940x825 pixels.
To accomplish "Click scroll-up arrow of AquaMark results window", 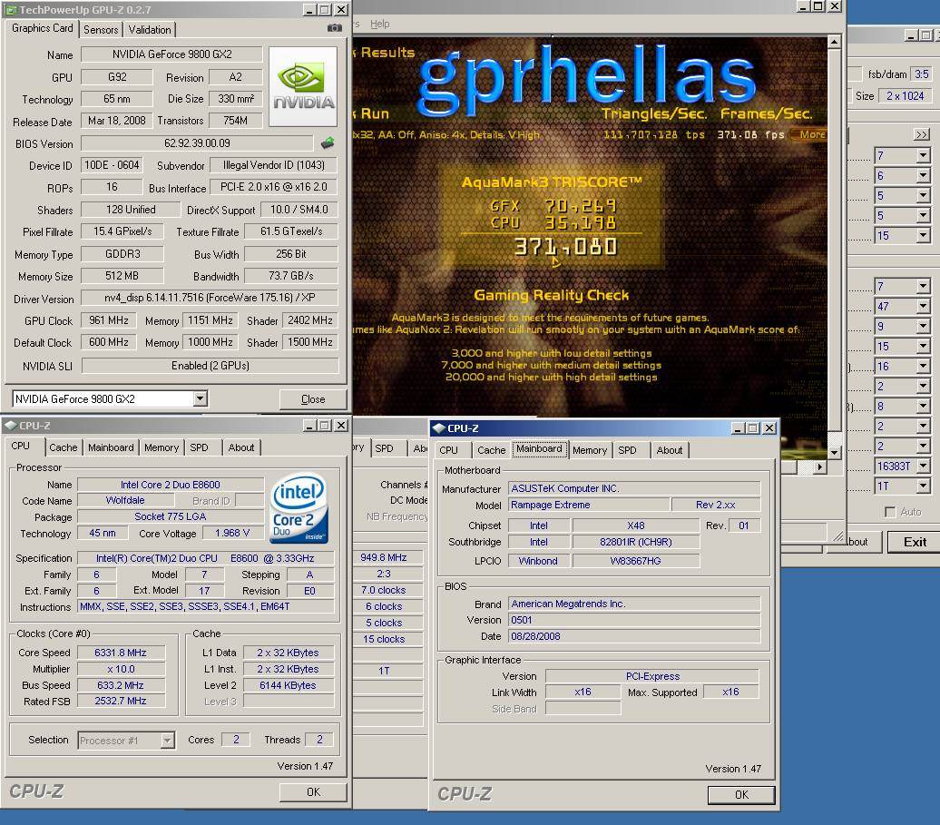I will pyautogui.click(x=834, y=42).
